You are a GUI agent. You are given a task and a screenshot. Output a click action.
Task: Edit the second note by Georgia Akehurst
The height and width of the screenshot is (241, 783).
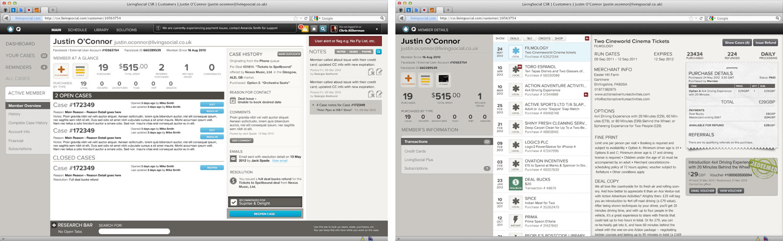click(379, 94)
